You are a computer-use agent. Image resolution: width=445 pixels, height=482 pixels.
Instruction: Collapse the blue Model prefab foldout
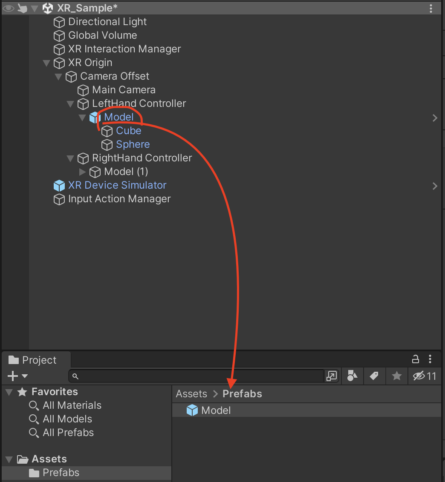[x=82, y=118]
